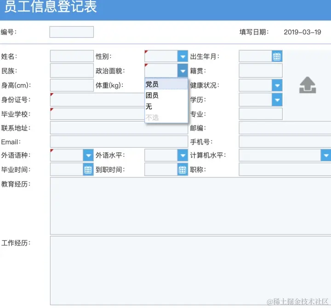The height and width of the screenshot is (308, 331).
Task: Click the 教育经历 text area
Action: click(191, 206)
